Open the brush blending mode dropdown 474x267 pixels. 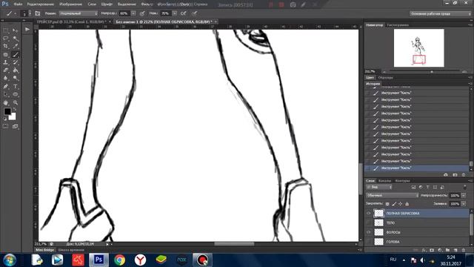(79, 13)
